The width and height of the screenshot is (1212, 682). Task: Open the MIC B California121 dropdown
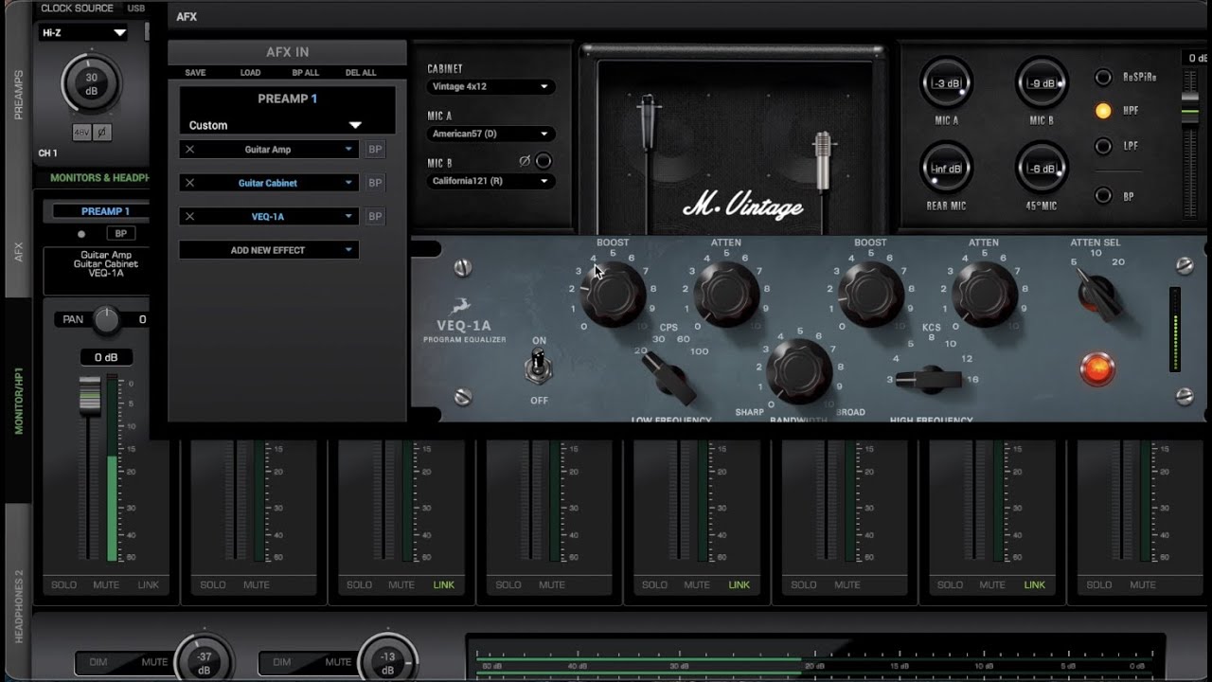pos(490,181)
